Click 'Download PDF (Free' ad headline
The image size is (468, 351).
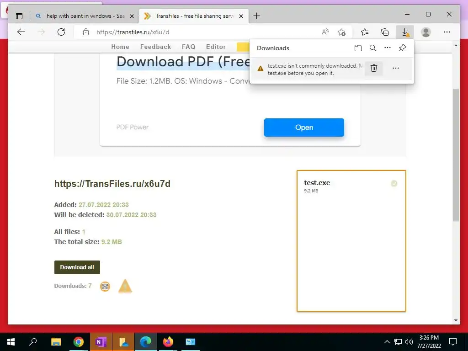point(183,62)
